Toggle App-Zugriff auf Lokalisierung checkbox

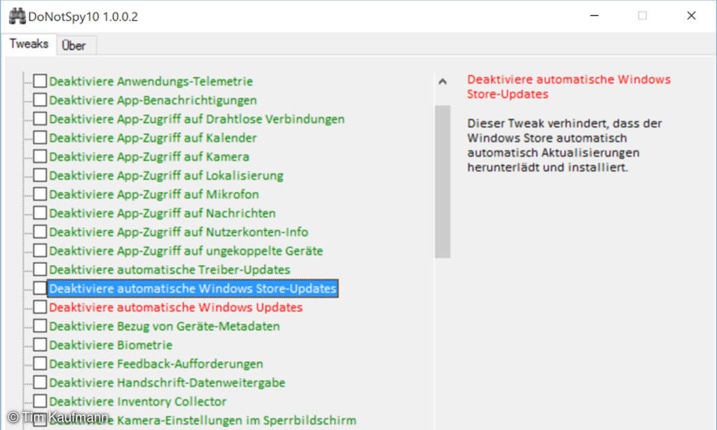pos(39,176)
